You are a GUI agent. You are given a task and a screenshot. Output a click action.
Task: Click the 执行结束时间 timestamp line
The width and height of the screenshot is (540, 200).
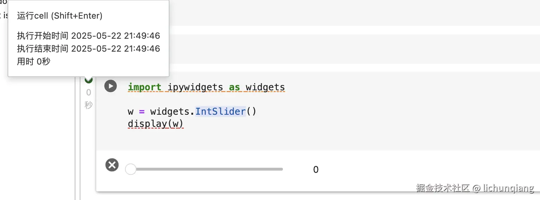[88, 49]
